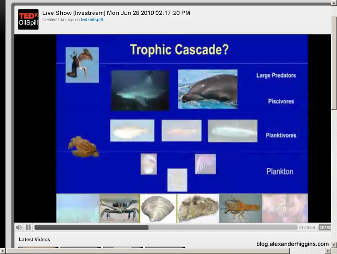The width and height of the screenshot is (337, 254).
Task: Open the tedxoilspill channel link
Action: (x=92, y=19)
